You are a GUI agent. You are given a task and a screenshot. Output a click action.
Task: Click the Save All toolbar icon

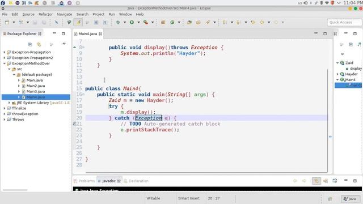(x=44, y=22)
